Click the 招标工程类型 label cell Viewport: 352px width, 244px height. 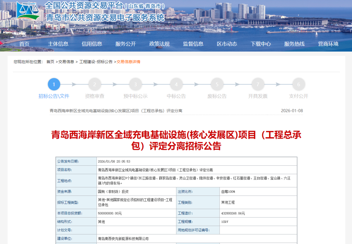76,203
